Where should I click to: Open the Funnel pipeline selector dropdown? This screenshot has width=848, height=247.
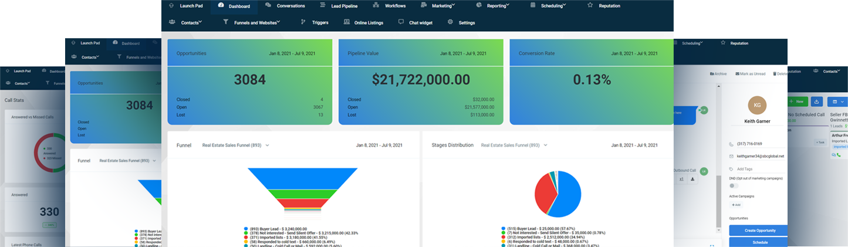(x=235, y=145)
